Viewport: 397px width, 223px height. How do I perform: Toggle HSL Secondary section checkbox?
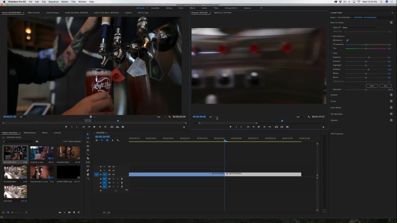click(391, 114)
